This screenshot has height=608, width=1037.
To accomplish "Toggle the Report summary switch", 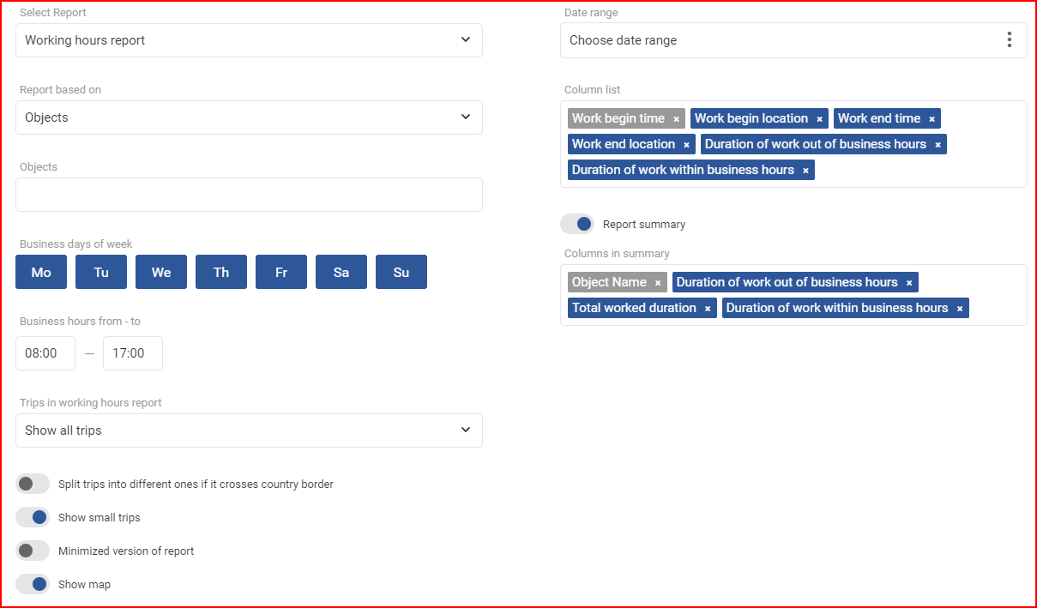I will click(x=577, y=224).
